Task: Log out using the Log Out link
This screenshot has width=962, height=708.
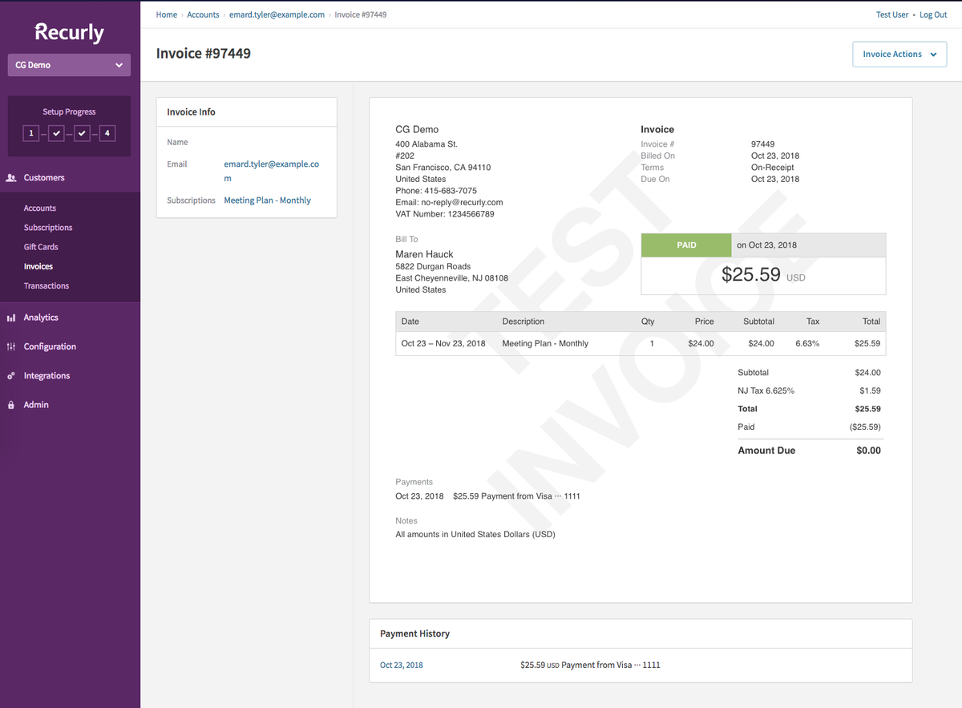Action: click(x=932, y=14)
